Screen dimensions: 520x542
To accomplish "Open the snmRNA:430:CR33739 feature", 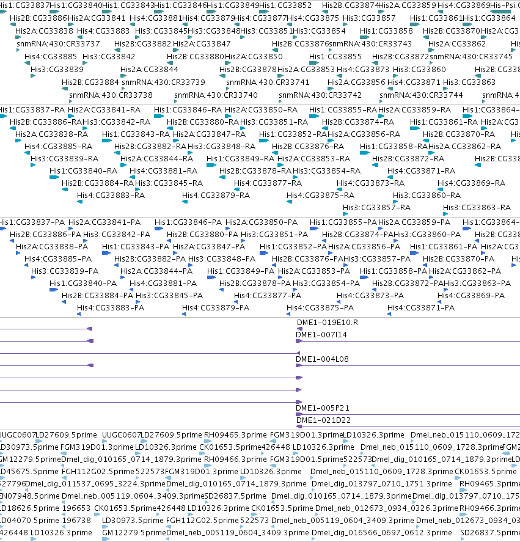I will click(x=163, y=82).
